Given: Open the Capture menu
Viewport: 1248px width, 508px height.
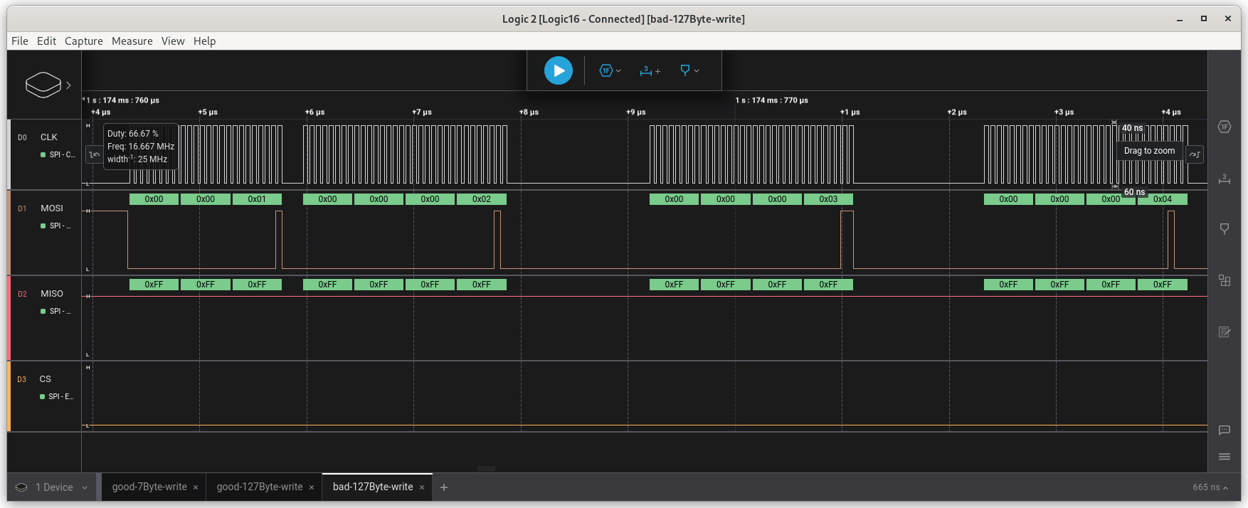Looking at the screenshot, I should [x=83, y=41].
